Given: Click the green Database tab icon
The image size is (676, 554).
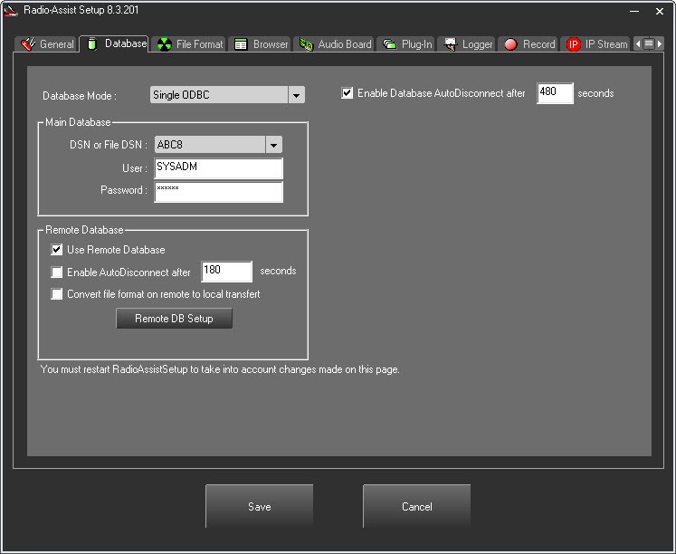Looking at the screenshot, I should coord(91,43).
